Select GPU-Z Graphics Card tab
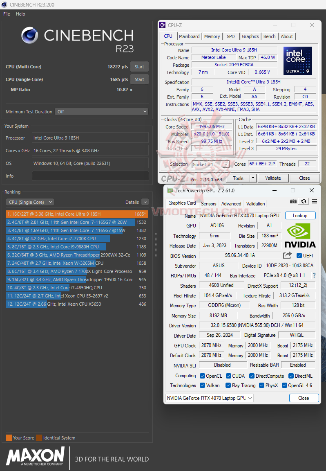Screen dimensions: 326x471 pyautogui.click(x=182, y=203)
